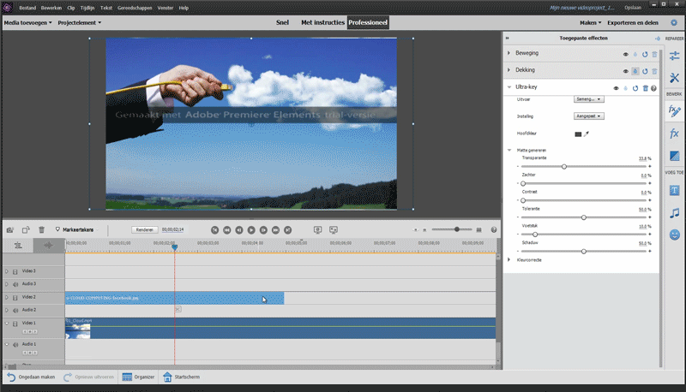Toggle the Dekking effect eye visibility
Screen dimensions: 686x392
pyautogui.click(x=625, y=70)
